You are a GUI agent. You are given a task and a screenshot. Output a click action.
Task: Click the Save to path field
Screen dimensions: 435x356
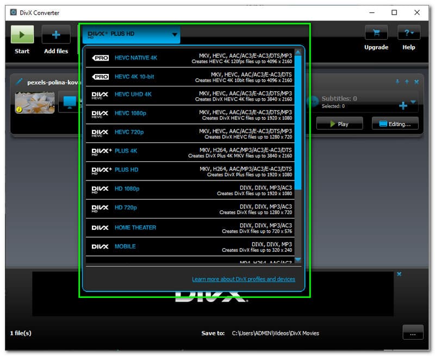coord(276,333)
